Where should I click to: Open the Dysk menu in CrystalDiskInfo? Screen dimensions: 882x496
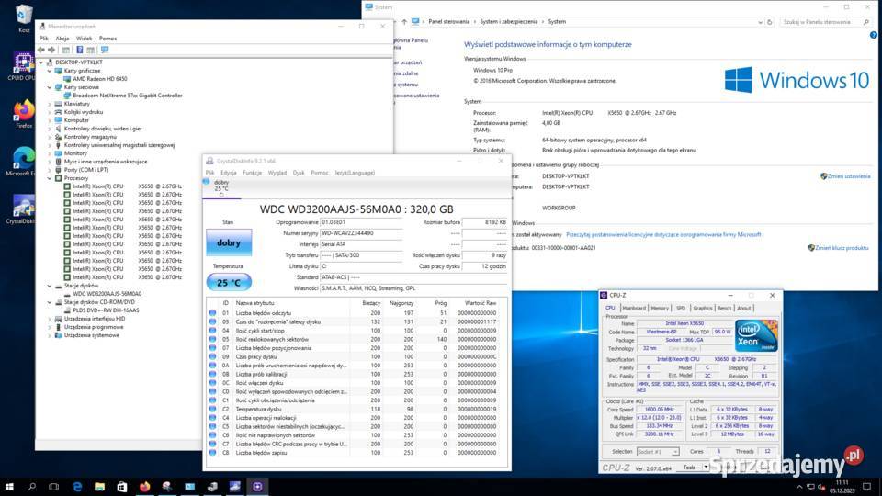click(x=299, y=173)
